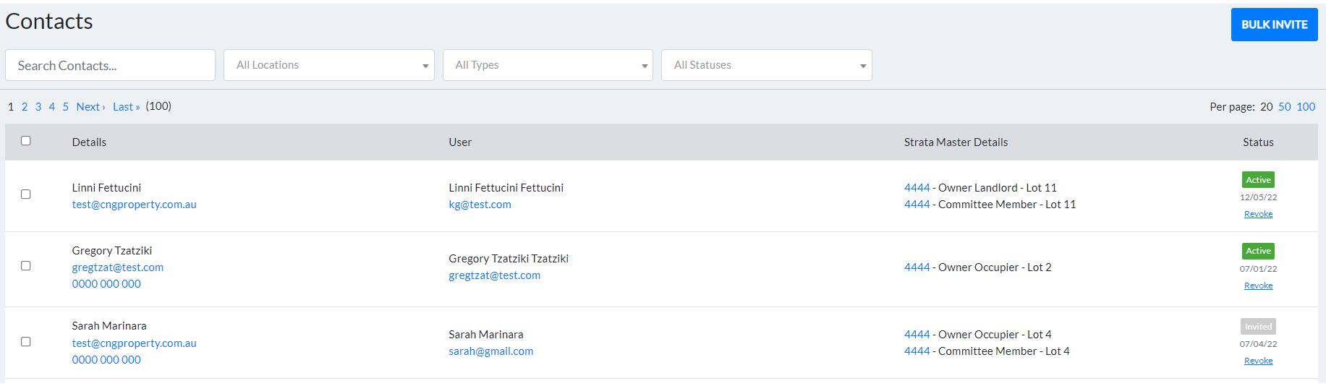Open 4444 link for Committee Member Lot 4

(x=917, y=351)
